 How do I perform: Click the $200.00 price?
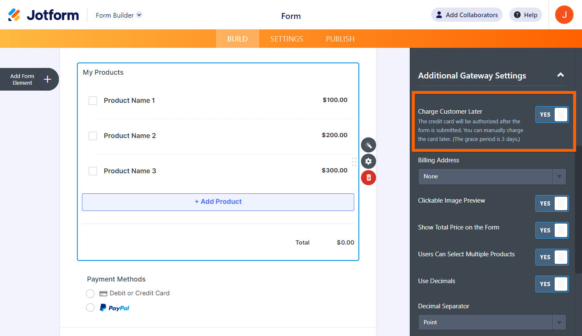pyautogui.click(x=334, y=135)
